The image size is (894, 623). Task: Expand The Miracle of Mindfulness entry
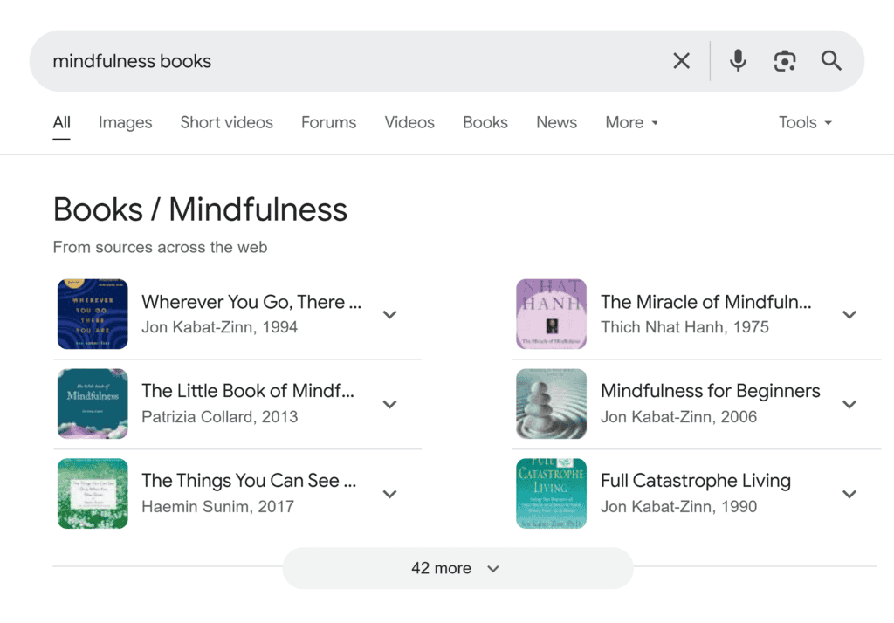coord(849,314)
